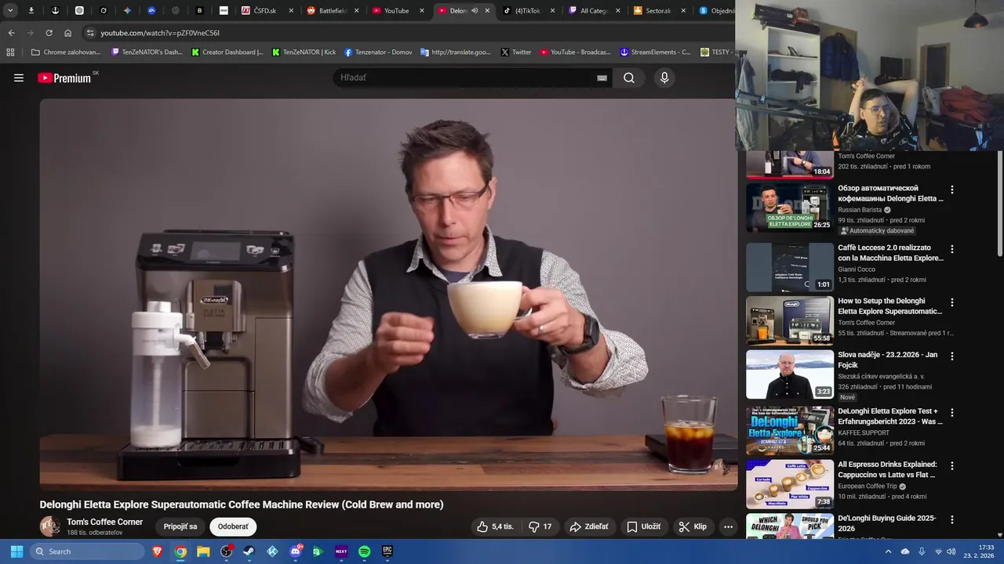The image size is (1004, 564).
Task: Open TenZeNATOR's Dashboard bookmark
Action: point(147,52)
